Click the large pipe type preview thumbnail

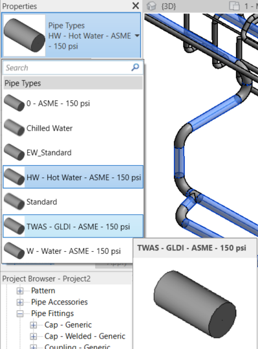point(25,35)
